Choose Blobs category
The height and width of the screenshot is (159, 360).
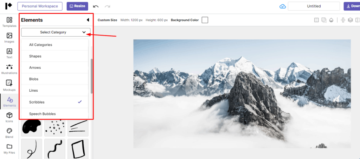pos(54,79)
